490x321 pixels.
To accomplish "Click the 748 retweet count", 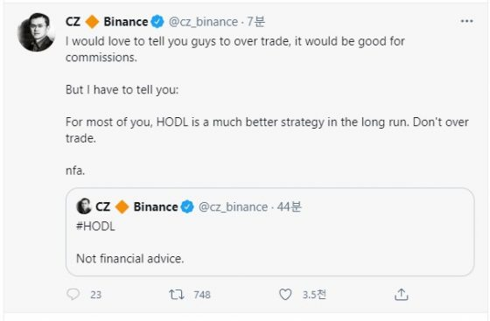I will 202,295.
